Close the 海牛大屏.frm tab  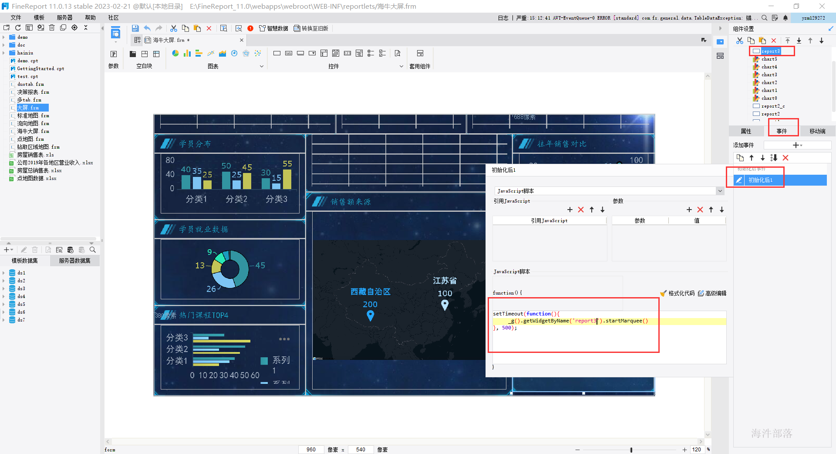click(242, 40)
